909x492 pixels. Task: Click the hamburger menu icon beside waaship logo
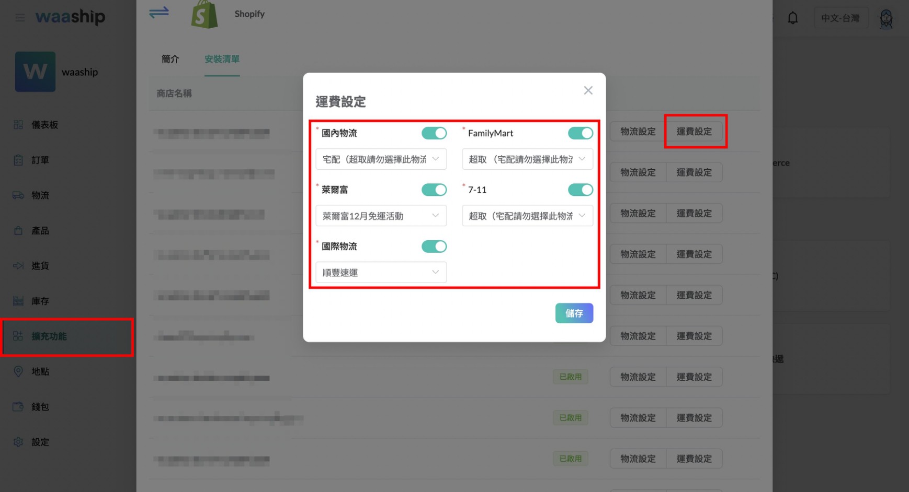20,18
